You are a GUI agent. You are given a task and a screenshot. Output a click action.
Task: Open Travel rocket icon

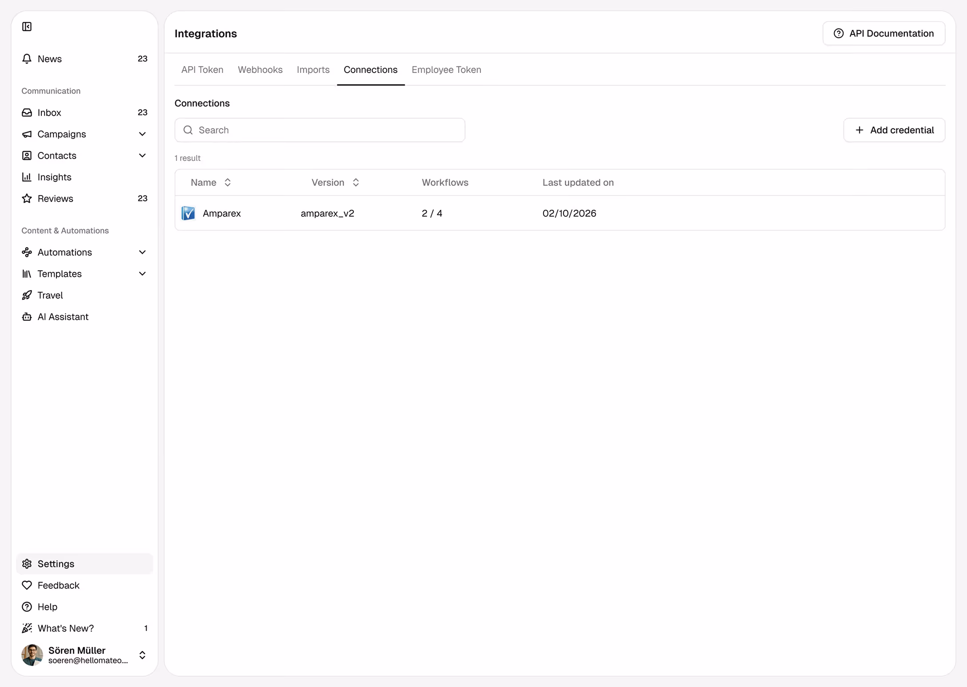(x=27, y=295)
